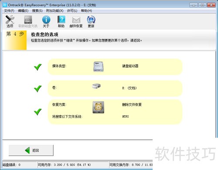Screen dimensions: 218x170
Task: Click the green checkmark beside 媒体类型
Action: [x=38, y=67]
